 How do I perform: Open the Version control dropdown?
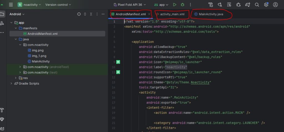[58, 5]
